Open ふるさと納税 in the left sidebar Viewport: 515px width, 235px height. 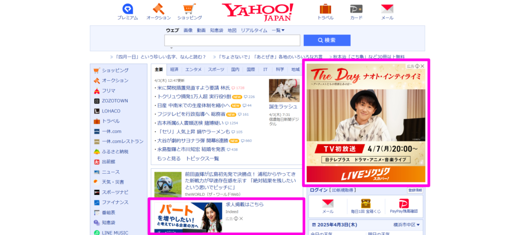click(x=115, y=152)
